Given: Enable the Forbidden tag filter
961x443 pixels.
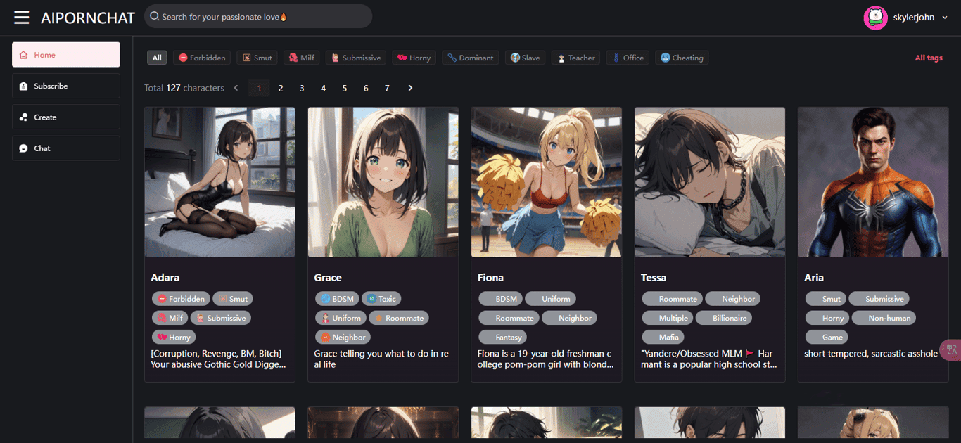Looking at the screenshot, I should click(201, 58).
